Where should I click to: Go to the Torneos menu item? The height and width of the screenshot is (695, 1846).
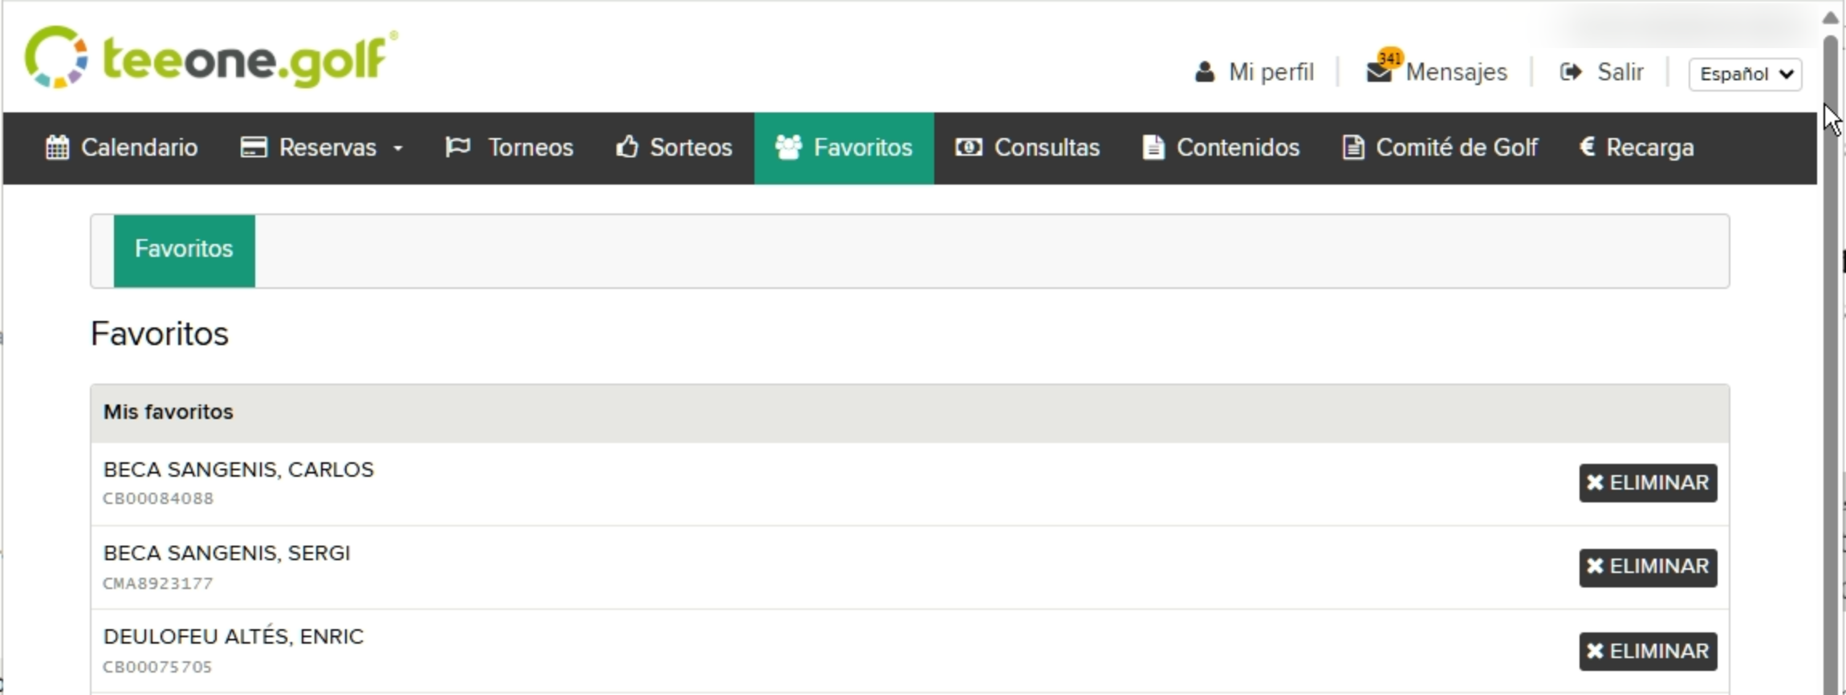510,148
